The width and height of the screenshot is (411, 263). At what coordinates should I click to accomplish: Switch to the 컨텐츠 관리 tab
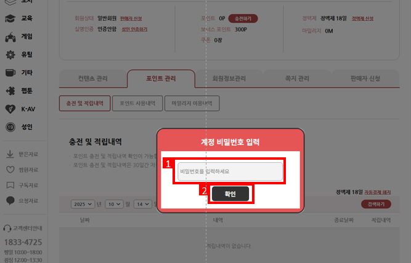(92, 79)
